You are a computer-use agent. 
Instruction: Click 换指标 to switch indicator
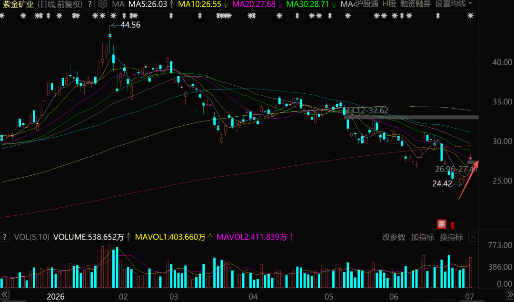451,237
